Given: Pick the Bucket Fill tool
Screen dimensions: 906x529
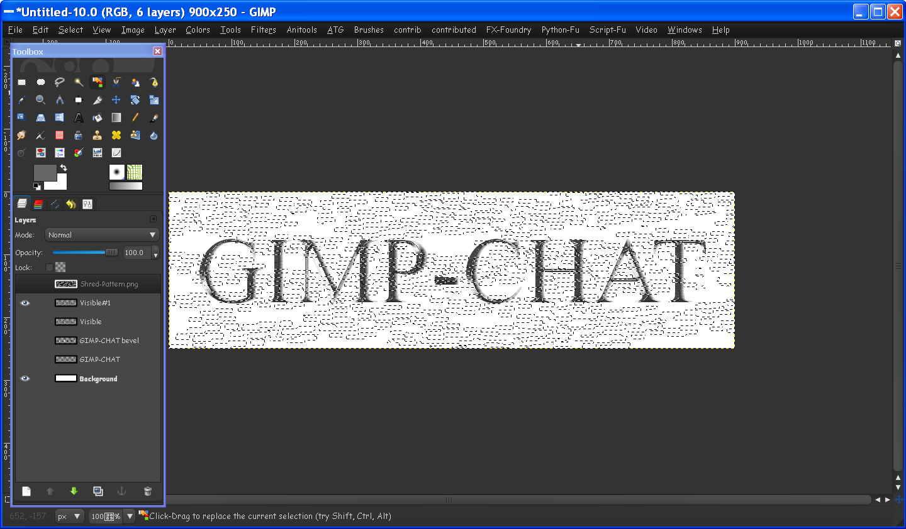Looking at the screenshot, I should [98, 117].
